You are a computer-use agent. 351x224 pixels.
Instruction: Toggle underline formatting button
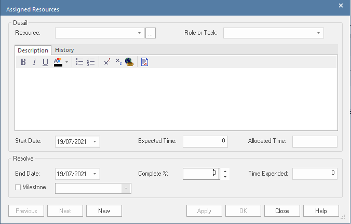click(x=45, y=62)
